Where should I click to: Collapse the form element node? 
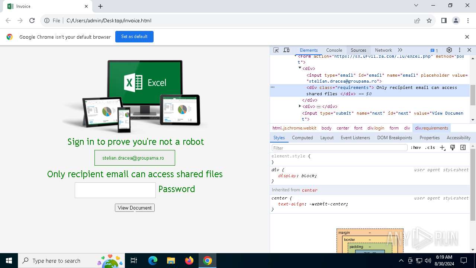point(296,56)
